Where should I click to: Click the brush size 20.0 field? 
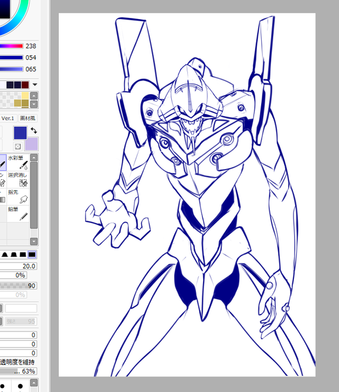(x=18, y=266)
